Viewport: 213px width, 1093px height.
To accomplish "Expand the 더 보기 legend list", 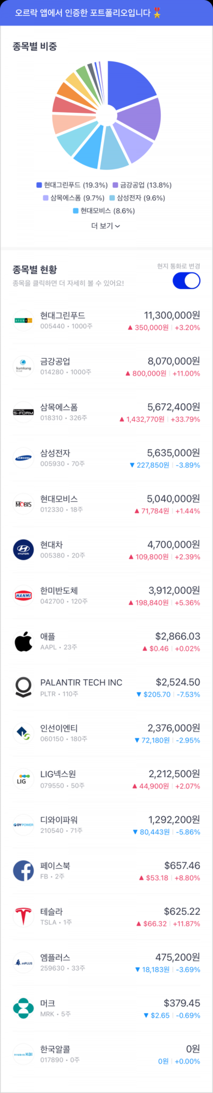I will tap(106, 226).
